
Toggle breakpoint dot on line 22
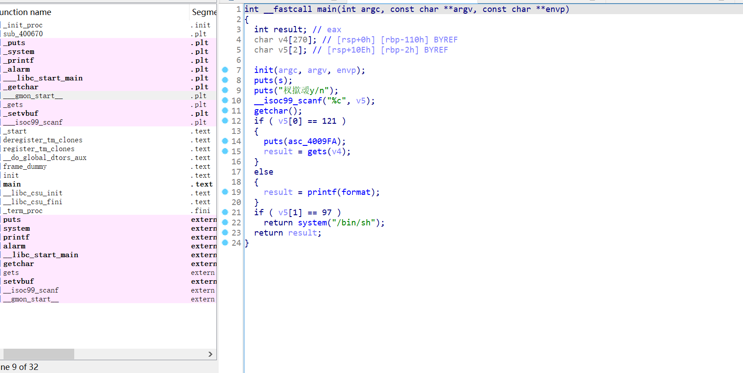click(x=225, y=222)
